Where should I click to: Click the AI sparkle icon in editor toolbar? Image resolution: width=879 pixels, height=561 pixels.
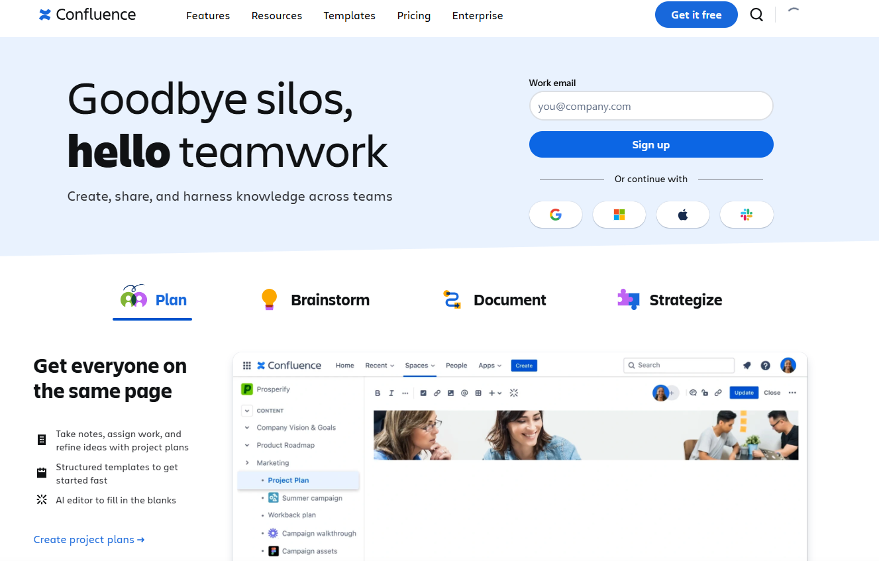[x=514, y=393]
